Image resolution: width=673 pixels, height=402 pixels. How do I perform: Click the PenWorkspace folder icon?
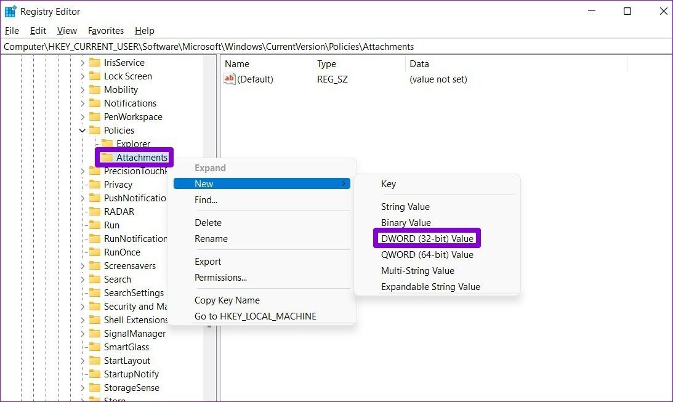[x=94, y=117]
